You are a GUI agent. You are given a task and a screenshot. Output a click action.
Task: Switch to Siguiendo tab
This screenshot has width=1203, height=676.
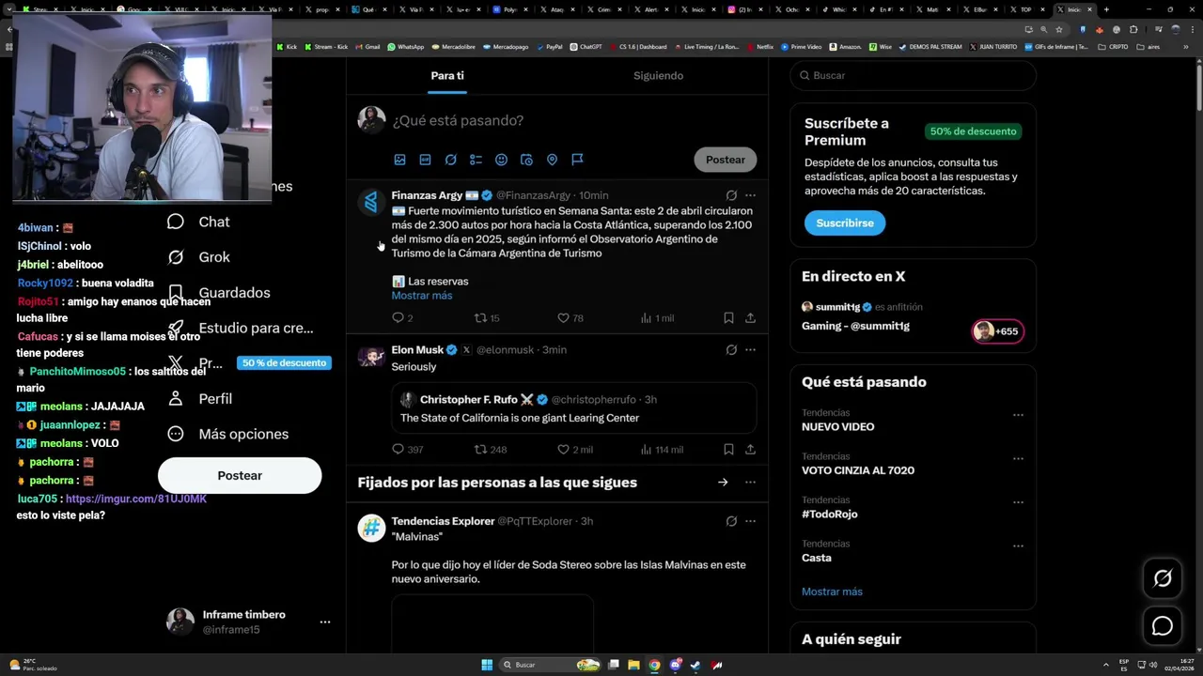click(x=658, y=76)
